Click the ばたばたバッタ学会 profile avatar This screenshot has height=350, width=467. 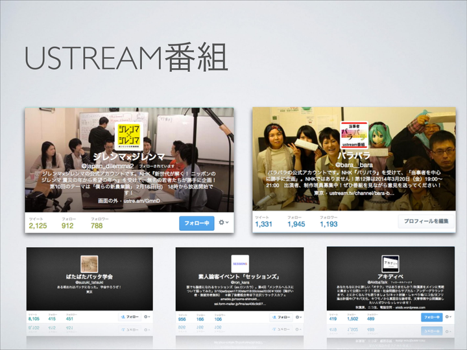[90, 264]
